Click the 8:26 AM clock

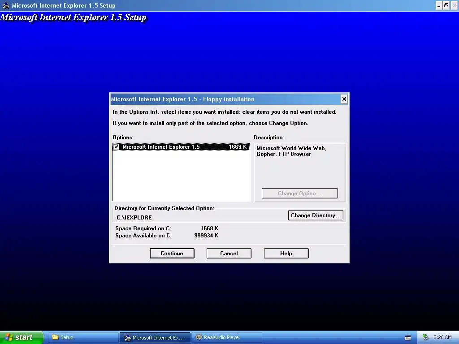[x=442, y=337]
